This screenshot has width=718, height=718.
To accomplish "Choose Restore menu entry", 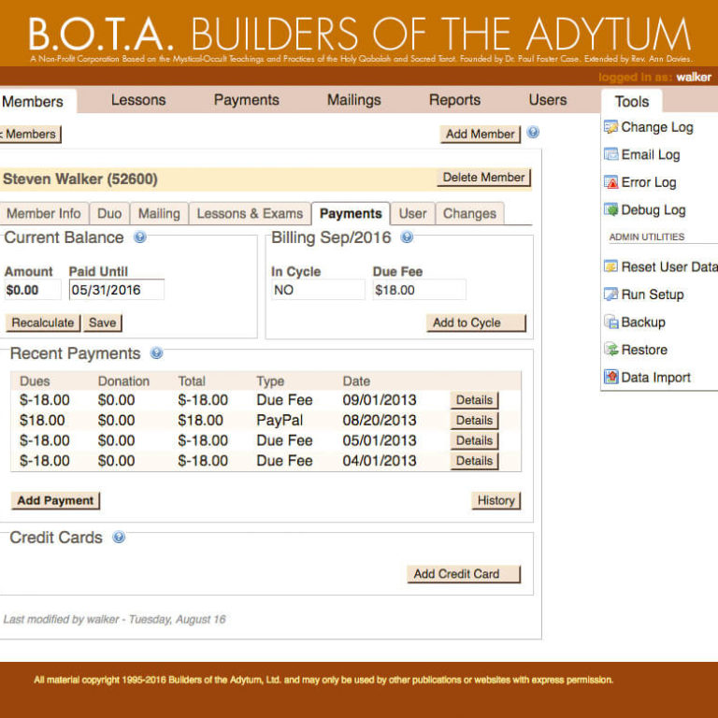I will [x=644, y=350].
